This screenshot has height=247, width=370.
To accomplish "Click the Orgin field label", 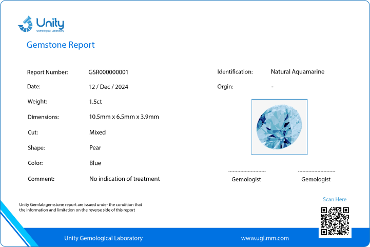I will click(x=225, y=87).
